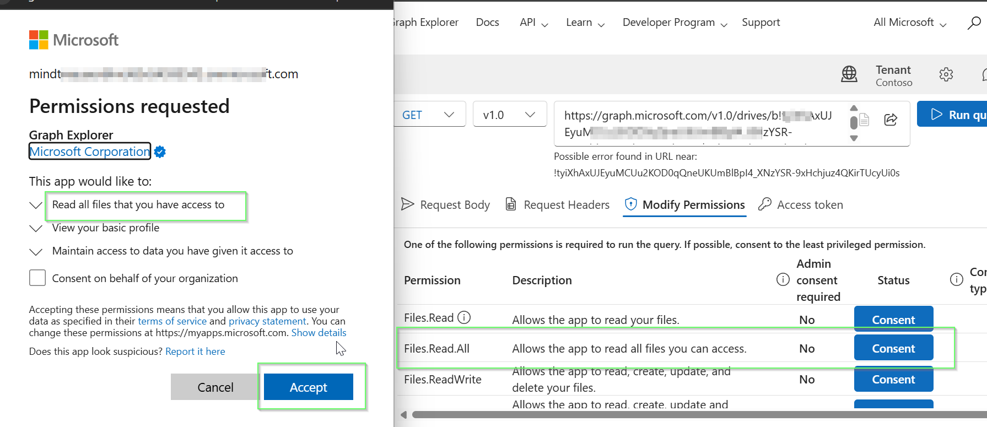Click the URL box scroll down arrow
The height and width of the screenshot is (427, 987).
pos(854,138)
